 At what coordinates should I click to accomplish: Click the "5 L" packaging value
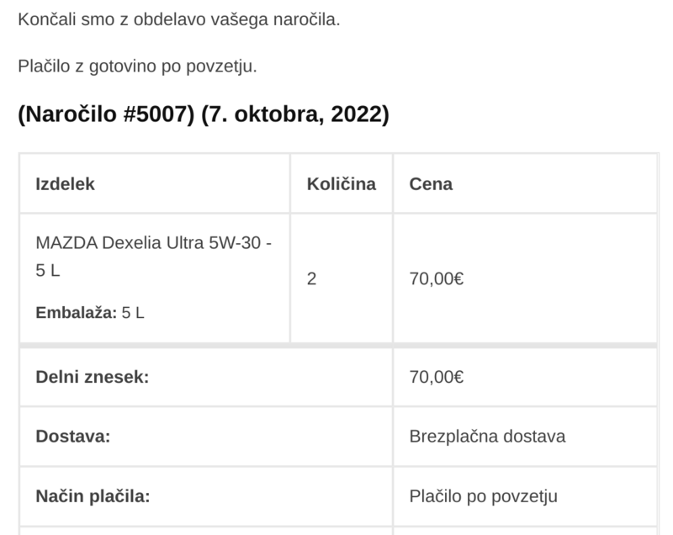[134, 313]
